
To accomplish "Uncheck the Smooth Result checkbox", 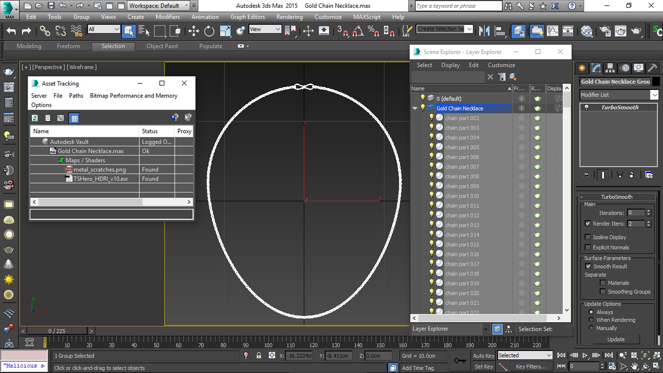I will point(588,266).
